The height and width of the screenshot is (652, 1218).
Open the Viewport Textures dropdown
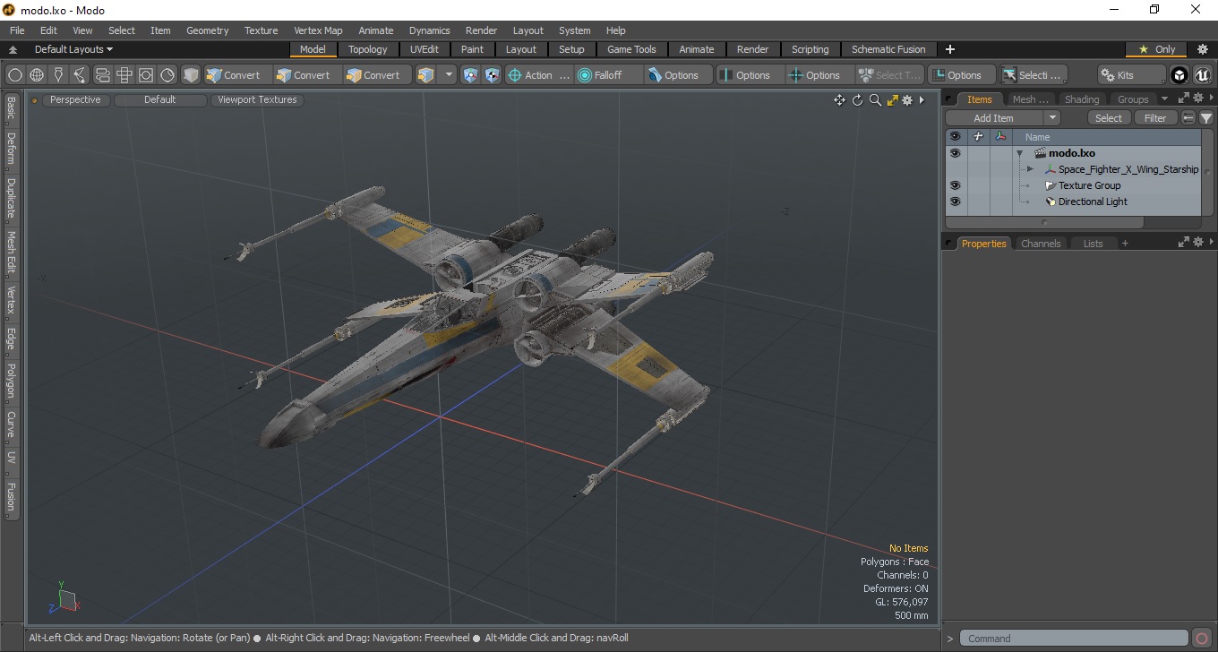pos(257,100)
